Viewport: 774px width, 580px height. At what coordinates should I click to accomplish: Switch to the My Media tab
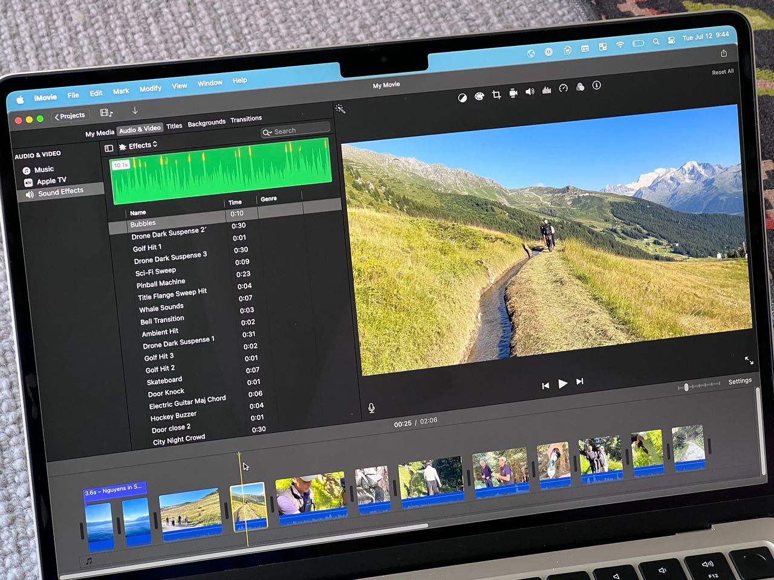pos(100,133)
